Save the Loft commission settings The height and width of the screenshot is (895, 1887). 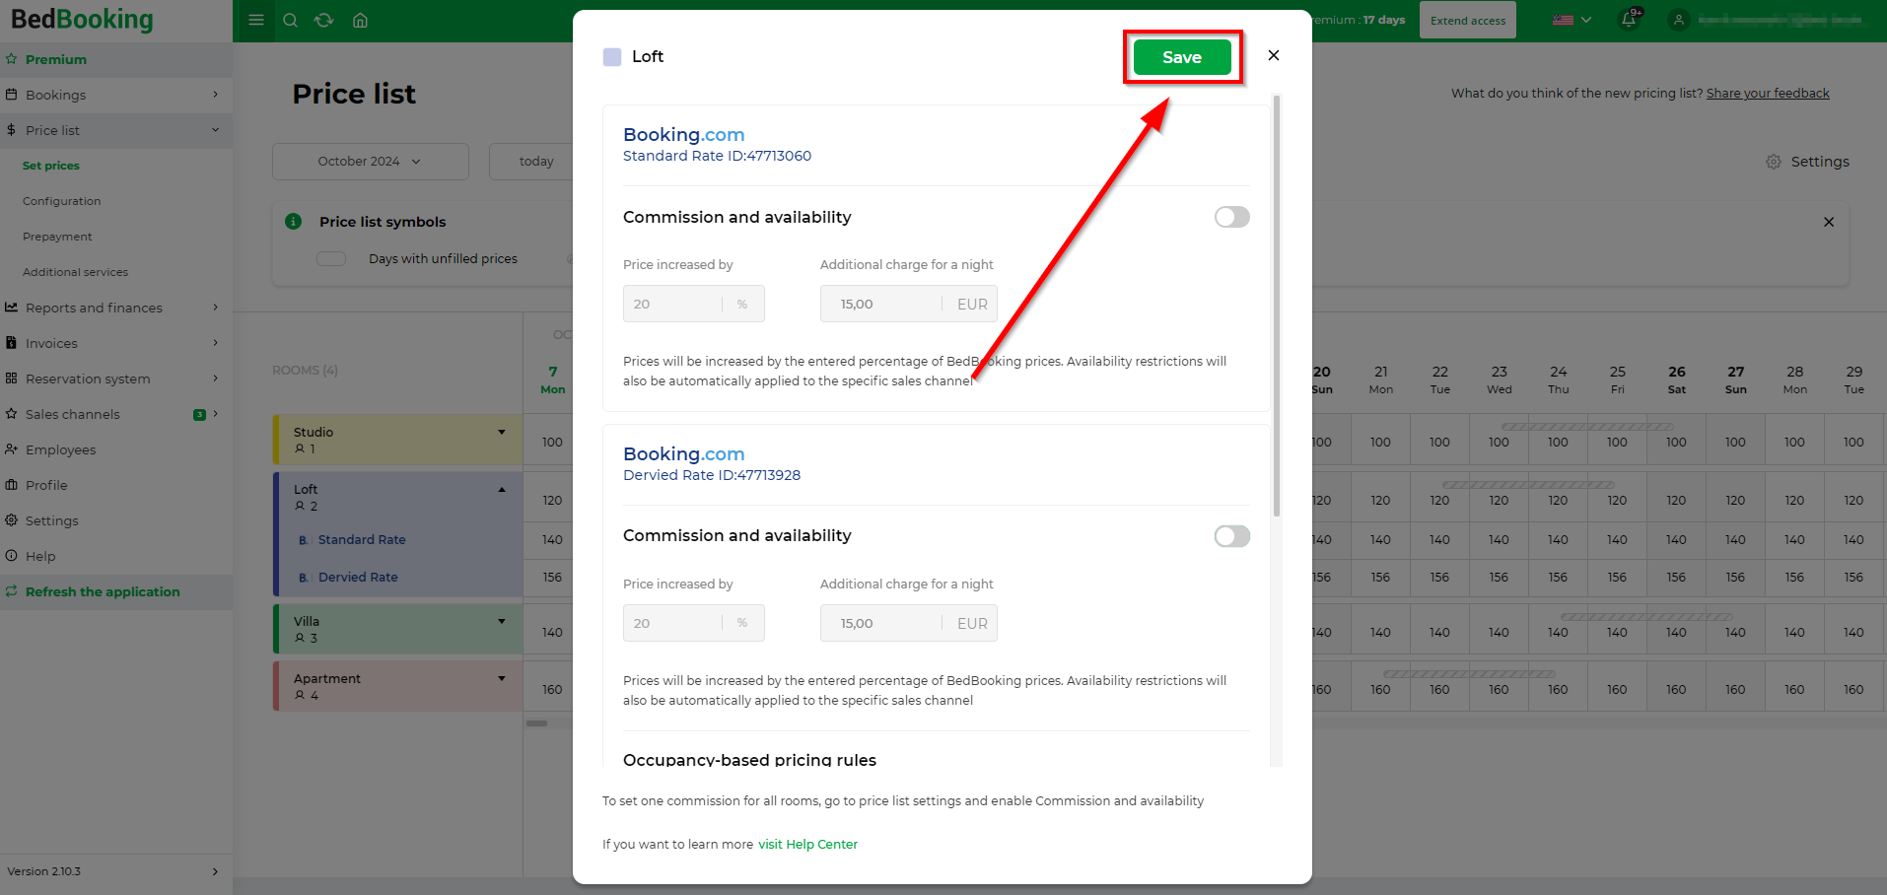(x=1182, y=57)
